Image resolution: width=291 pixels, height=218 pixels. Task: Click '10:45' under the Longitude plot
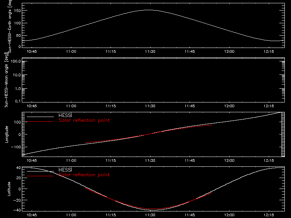point(32,160)
